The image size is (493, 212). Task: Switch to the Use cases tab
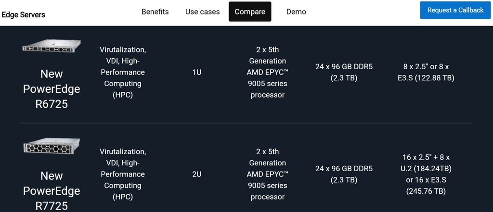point(203,12)
